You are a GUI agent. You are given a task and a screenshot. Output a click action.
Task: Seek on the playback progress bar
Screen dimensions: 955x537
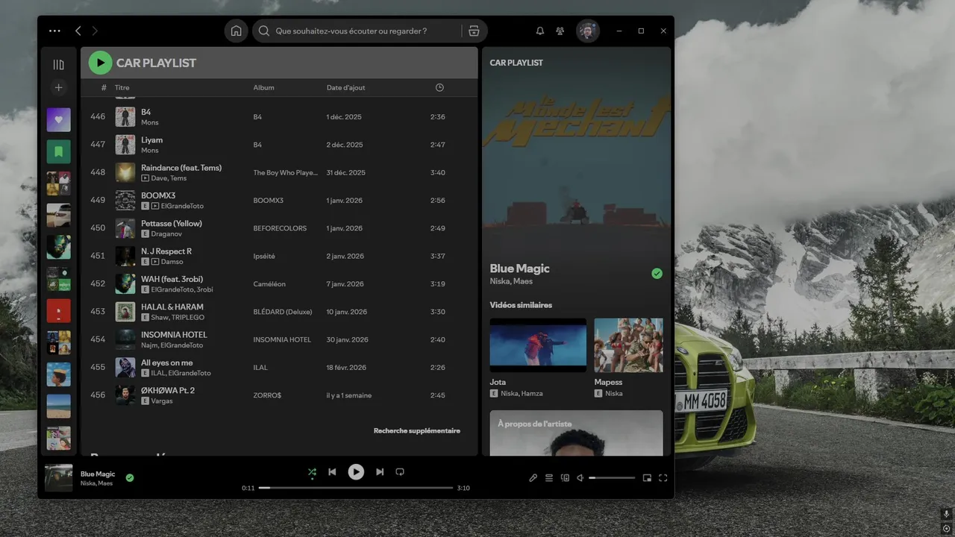pyautogui.click(x=356, y=488)
